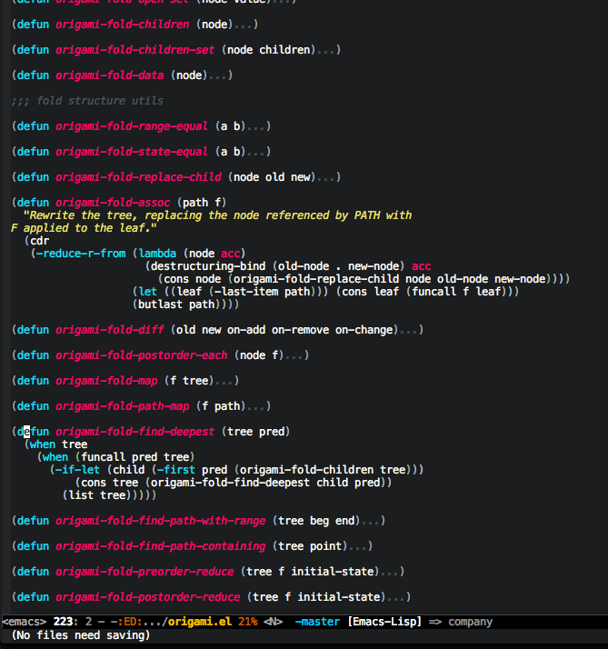608x649 pixels.
Task: Click destructuring-bind in the lambda body
Action: (x=208, y=266)
